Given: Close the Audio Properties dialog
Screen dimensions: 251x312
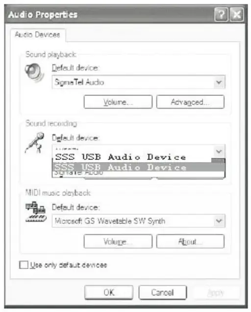Looking at the screenshot, I should (237, 15).
